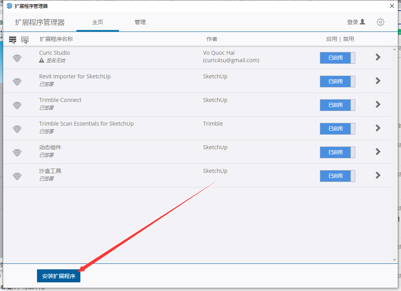This screenshot has width=401, height=291.
Task: Select the Curic Studio extension name
Action: point(54,53)
